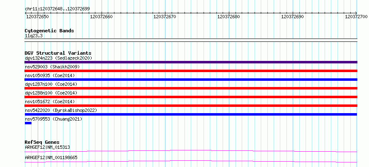The width and height of the screenshot is (369, 167).
Task: Click the magenta NM_015313 gene line
Action: (191, 151)
